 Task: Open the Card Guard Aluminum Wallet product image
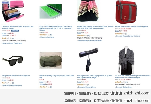click(13, 11)
